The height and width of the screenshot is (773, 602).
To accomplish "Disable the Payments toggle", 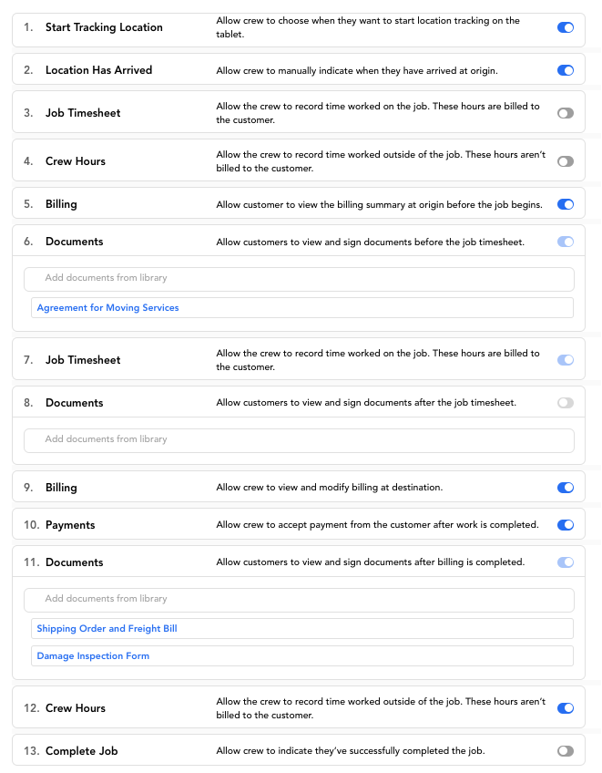I will 565,525.
